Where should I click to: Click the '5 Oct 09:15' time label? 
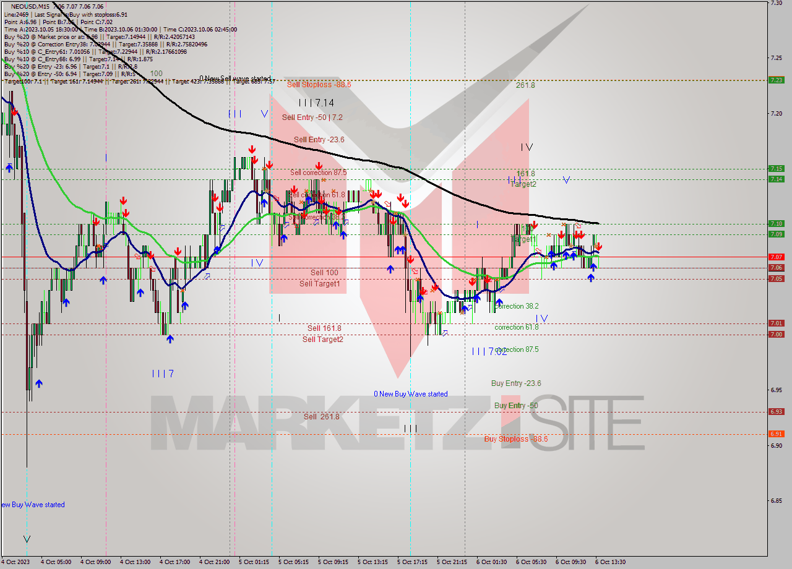(x=333, y=563)
